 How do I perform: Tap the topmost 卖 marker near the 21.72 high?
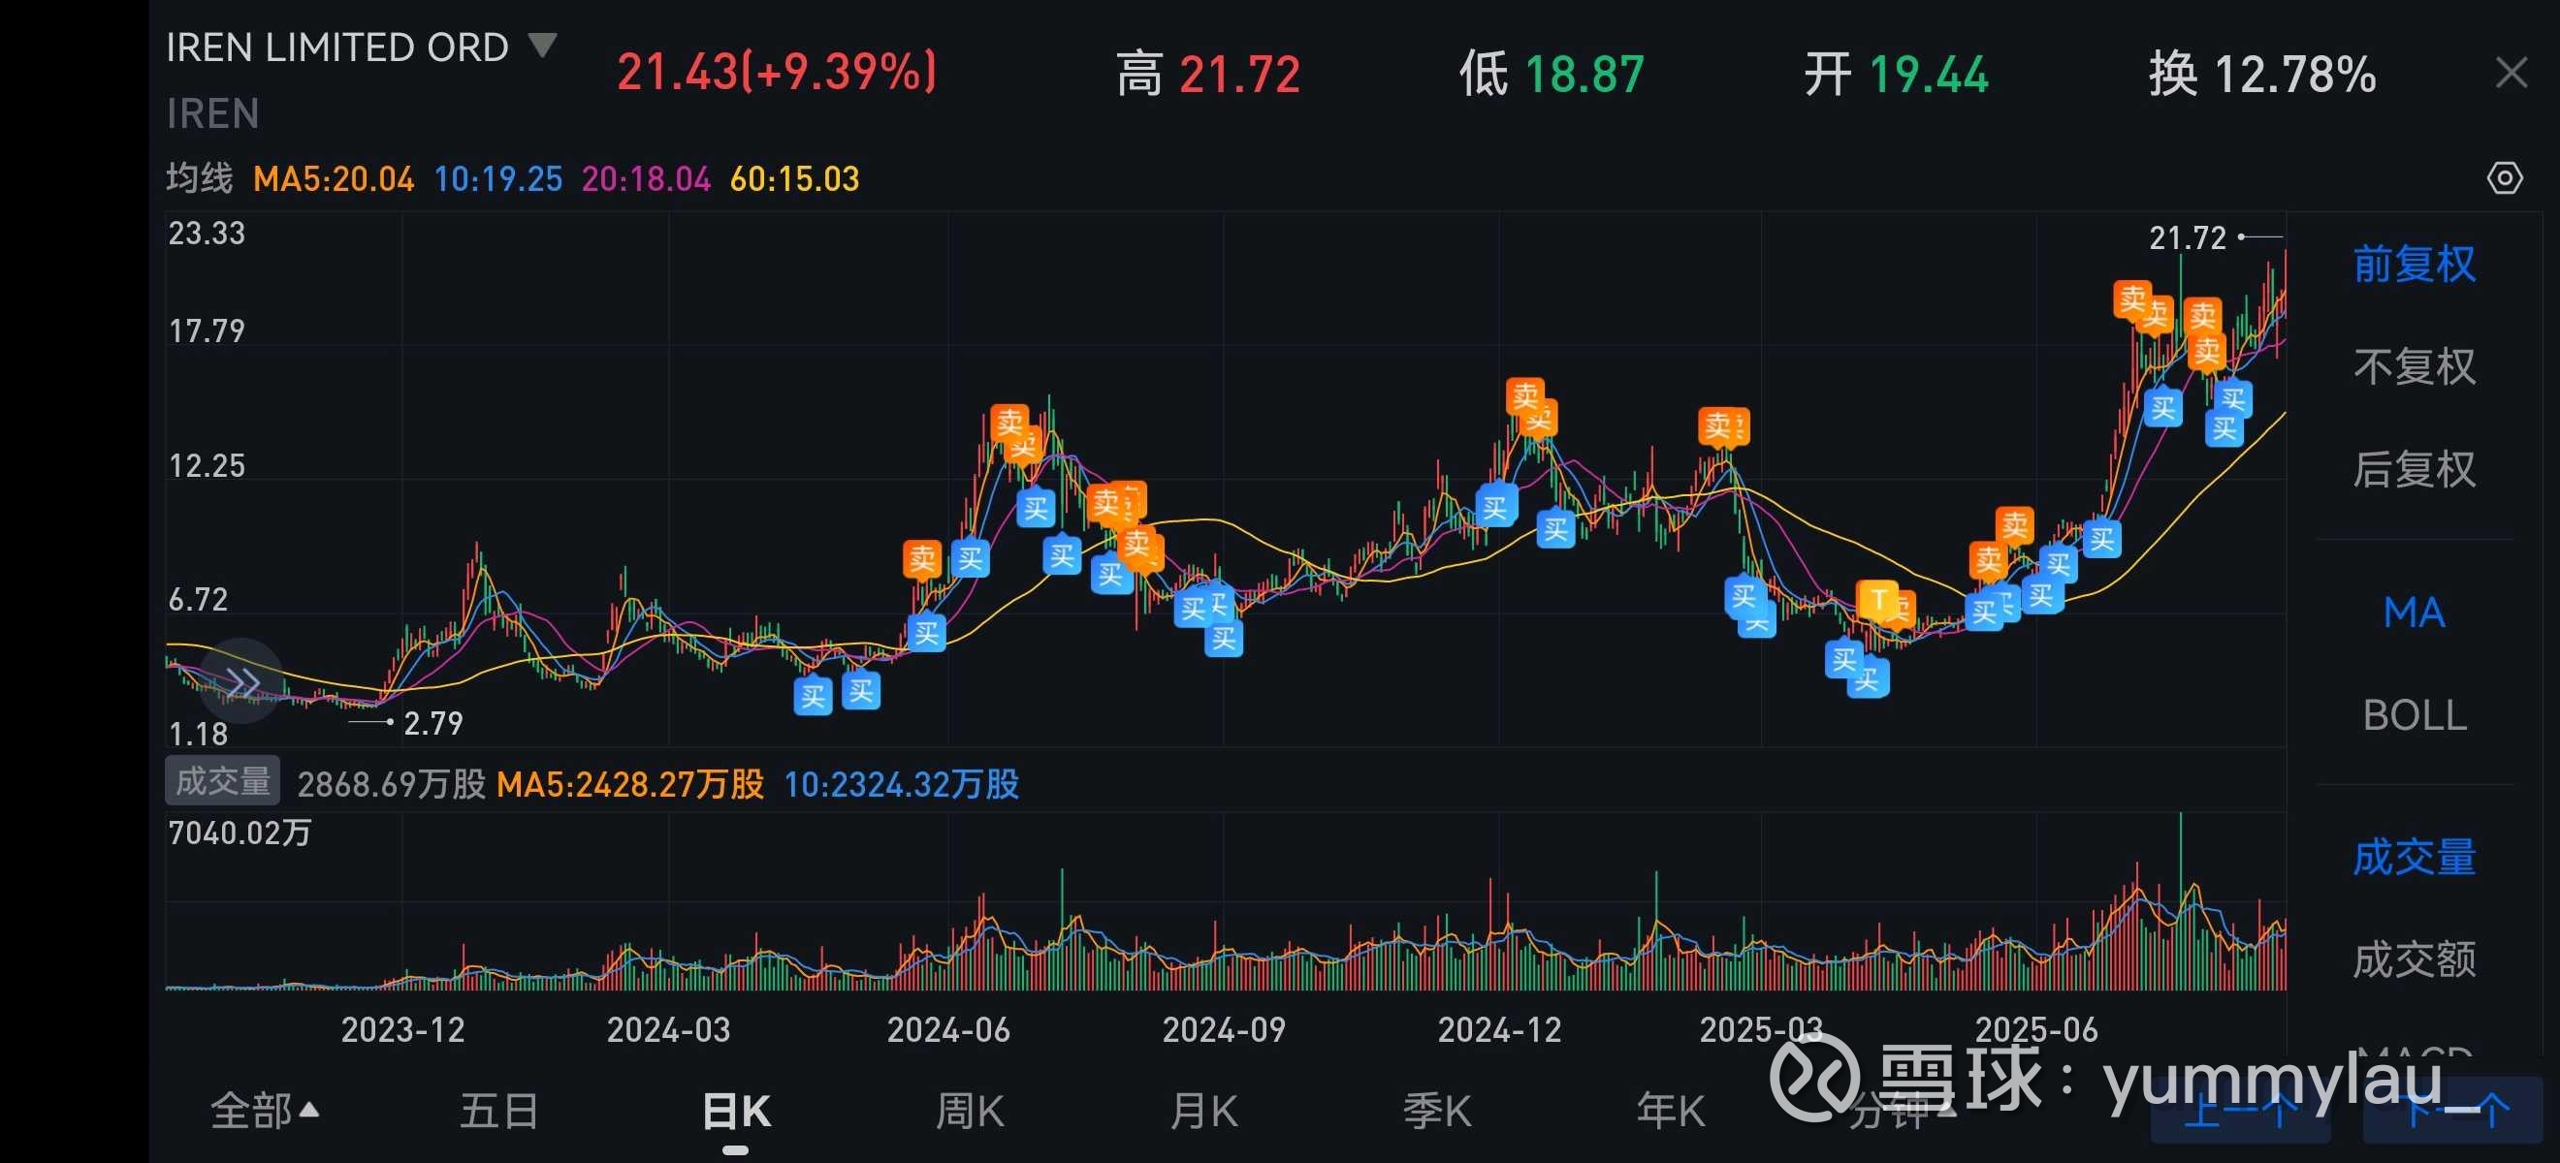[2132, 299]
